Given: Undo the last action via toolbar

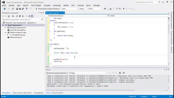Looking at the screenshot, I should [x=26, y=9].
